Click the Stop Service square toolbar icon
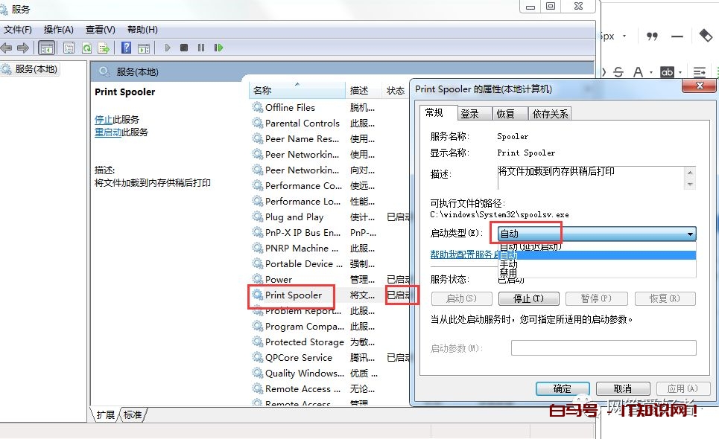 point(184,48)
